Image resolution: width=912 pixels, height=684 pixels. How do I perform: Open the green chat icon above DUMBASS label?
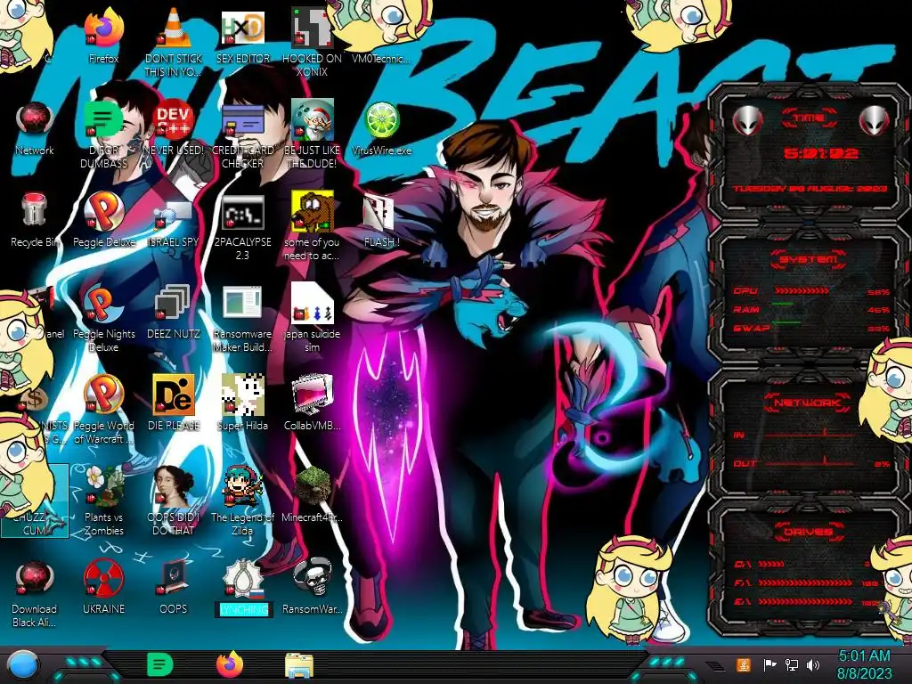tap(103, 120)
